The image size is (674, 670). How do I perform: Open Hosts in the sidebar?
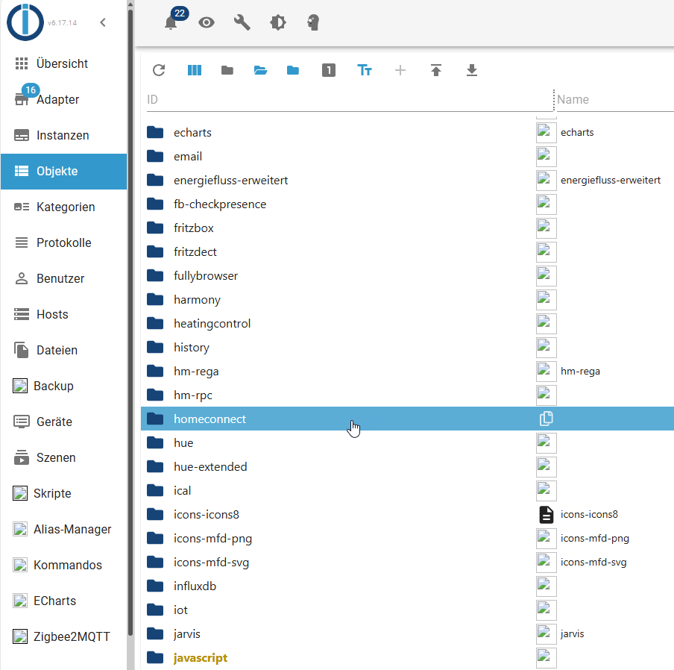click(x=63, y=314)
